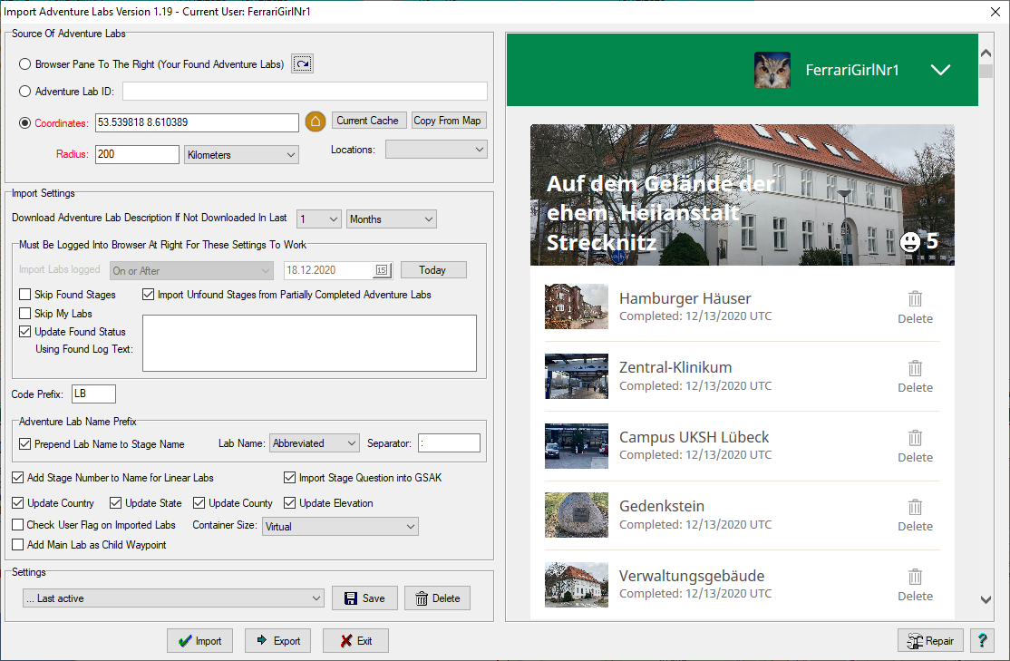Open the Locations dropdown
Viewport: 1010px width, 661px height.
pos(436,149)
